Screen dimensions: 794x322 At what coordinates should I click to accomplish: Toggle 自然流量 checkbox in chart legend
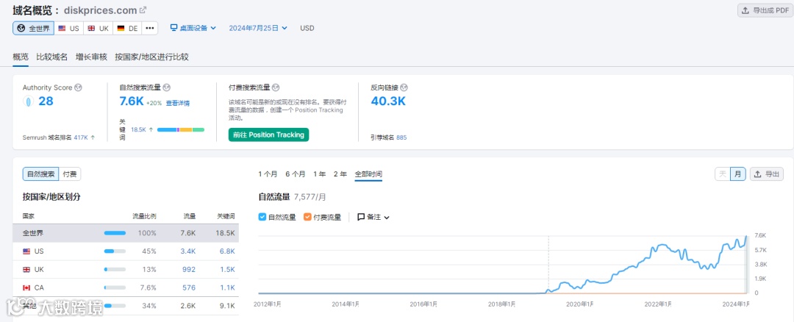(x=262, y=217)
